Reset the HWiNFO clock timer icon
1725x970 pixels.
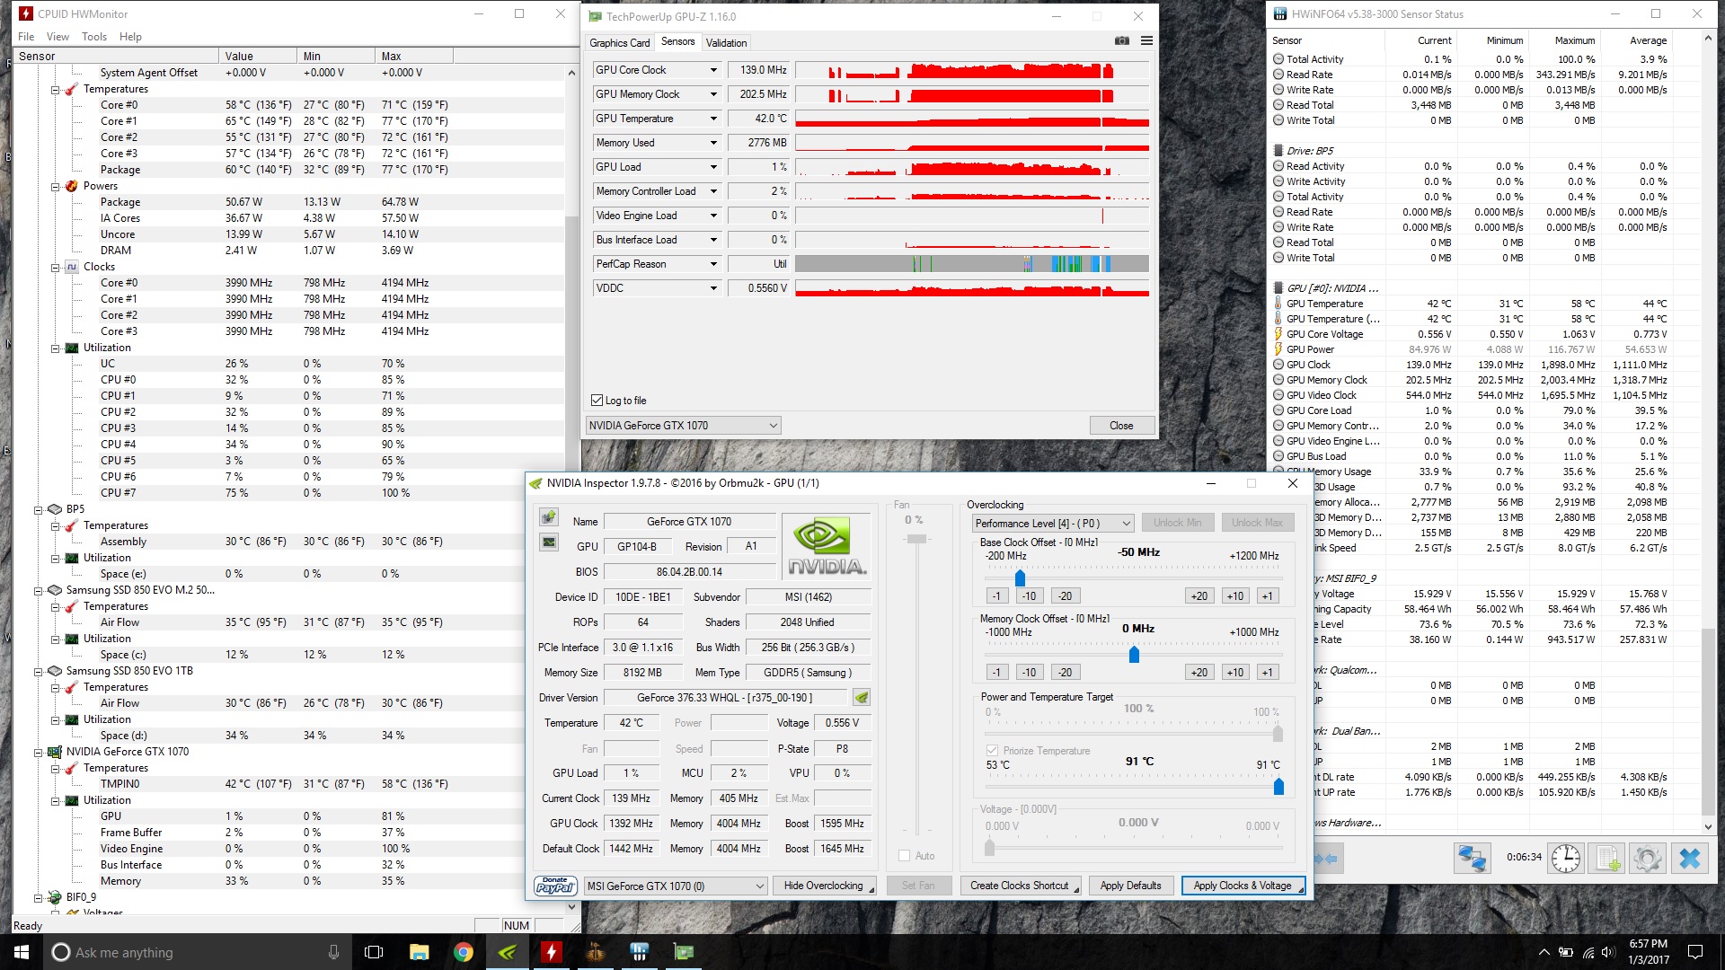[1566, 858]
